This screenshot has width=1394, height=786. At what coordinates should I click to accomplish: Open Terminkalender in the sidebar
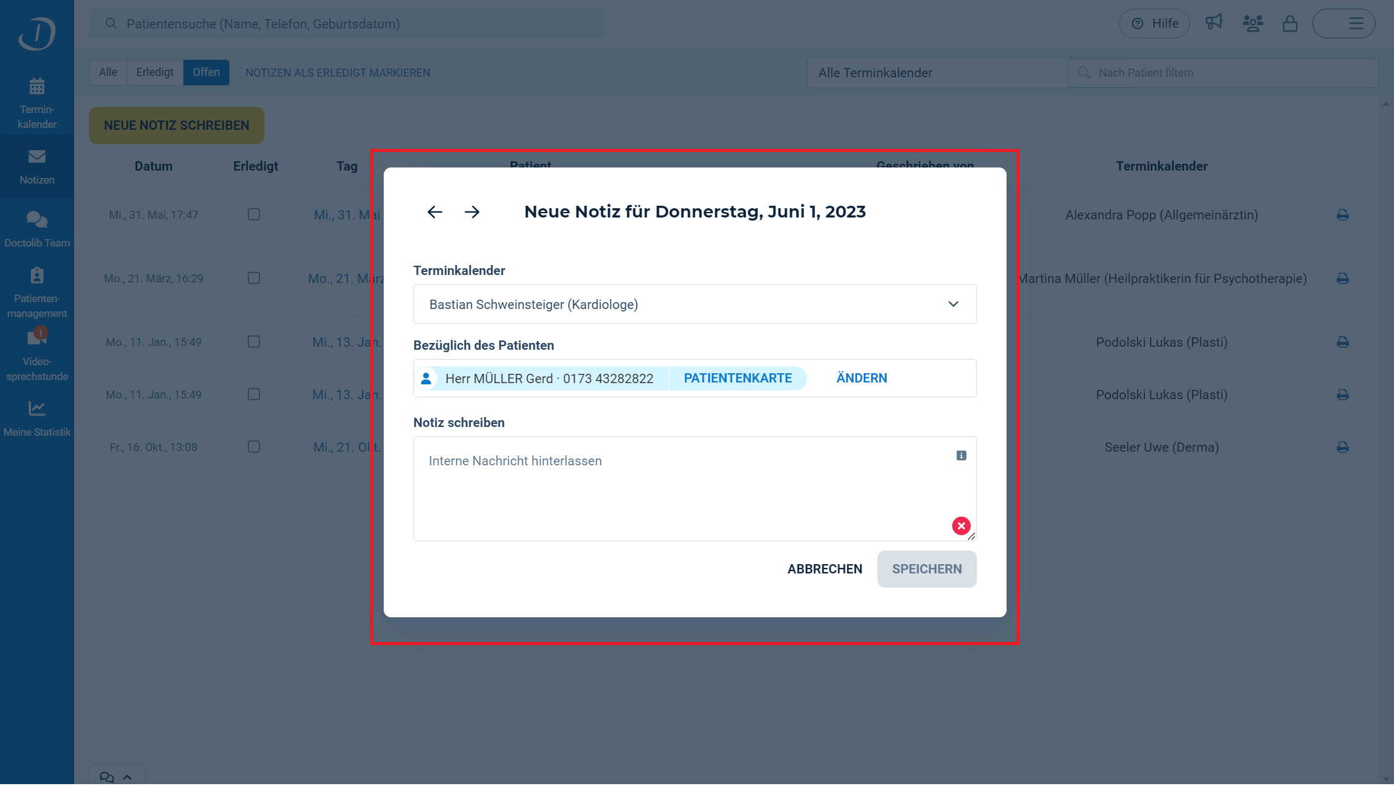(x=37, y=103)
